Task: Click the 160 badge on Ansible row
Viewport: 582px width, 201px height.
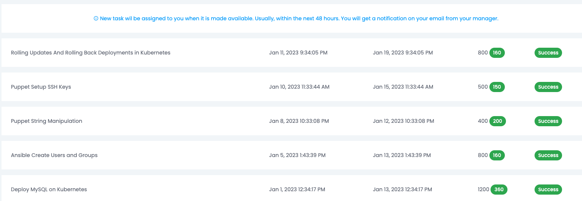Action: 497,155
